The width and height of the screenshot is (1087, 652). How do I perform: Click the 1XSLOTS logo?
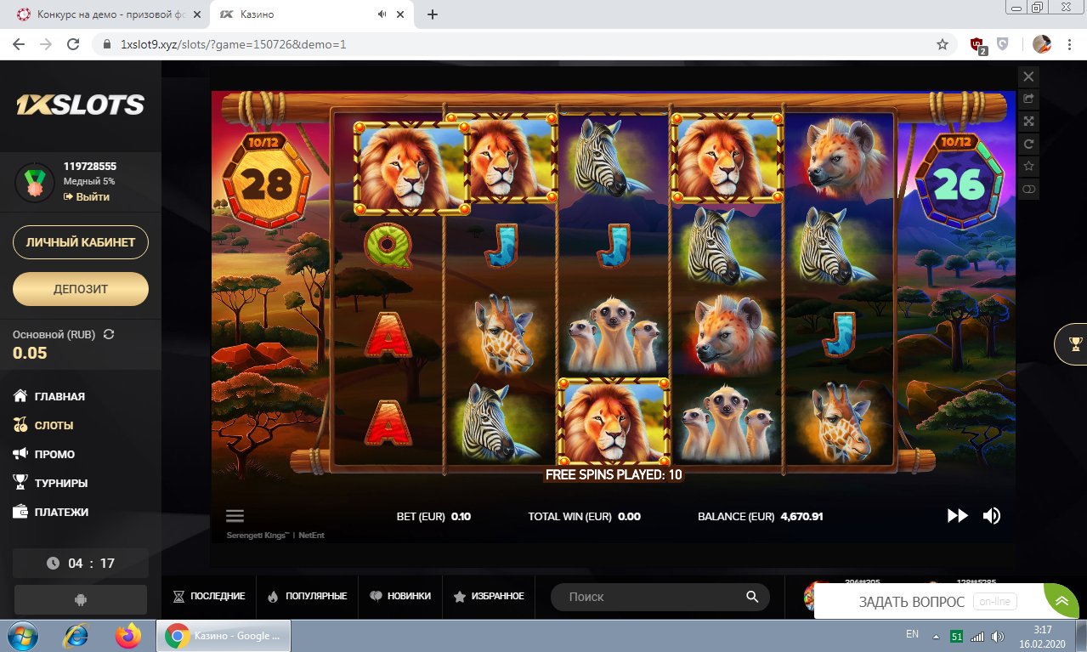click(81, 105)
